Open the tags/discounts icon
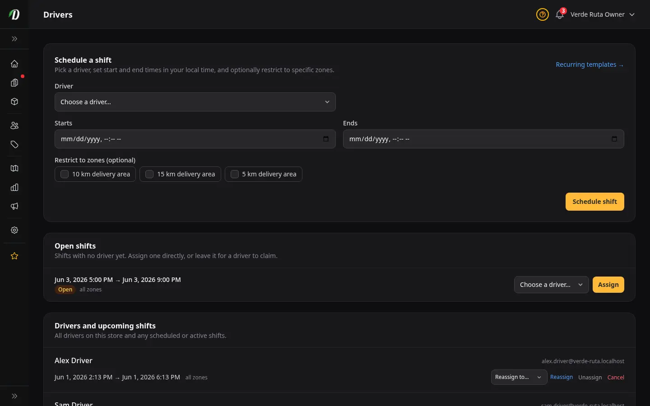This screenshot has width=650, height=406. pos(14,144)
